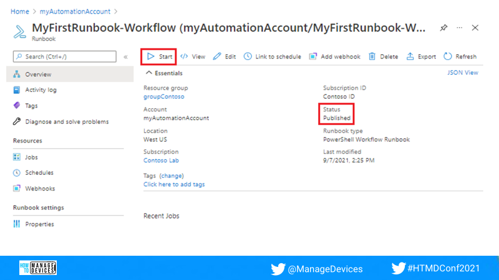The image size is (499, 280).
Task: Click the Activity log book icon
Action: (17, 90)
